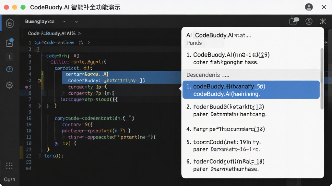
Task: Click the yellow minimize window button
Action: click(15, 7)
